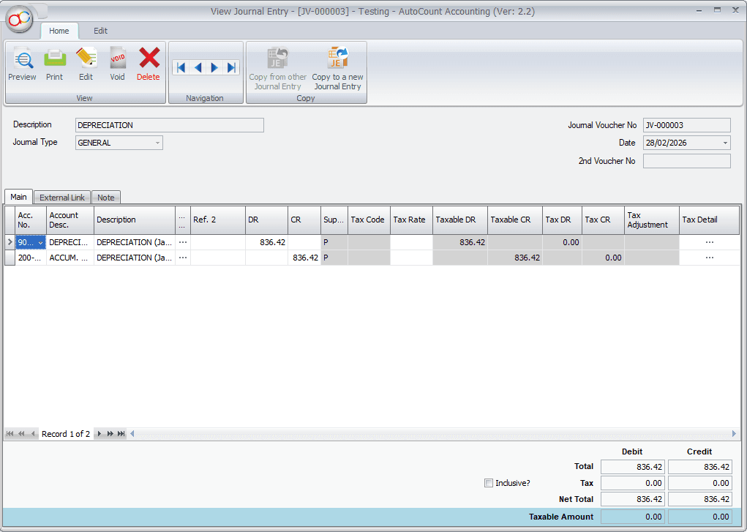Open the Date picker dropdown
The image size is (747, 532).
pos(725,143)
